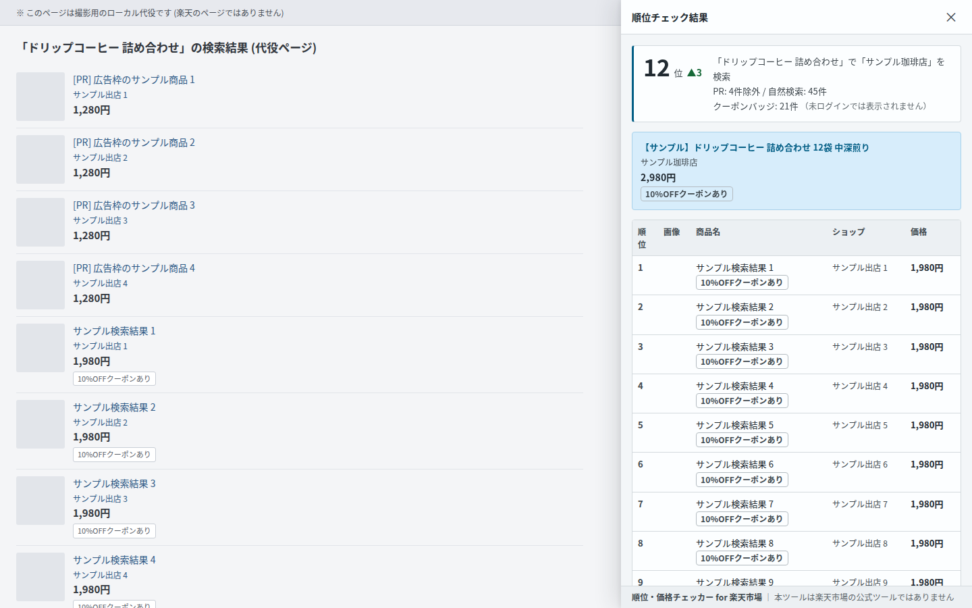Select table row サンプル検索結果 1 name
The width and height of the screenshot is (972, 608).
click(x=734, y=268)
